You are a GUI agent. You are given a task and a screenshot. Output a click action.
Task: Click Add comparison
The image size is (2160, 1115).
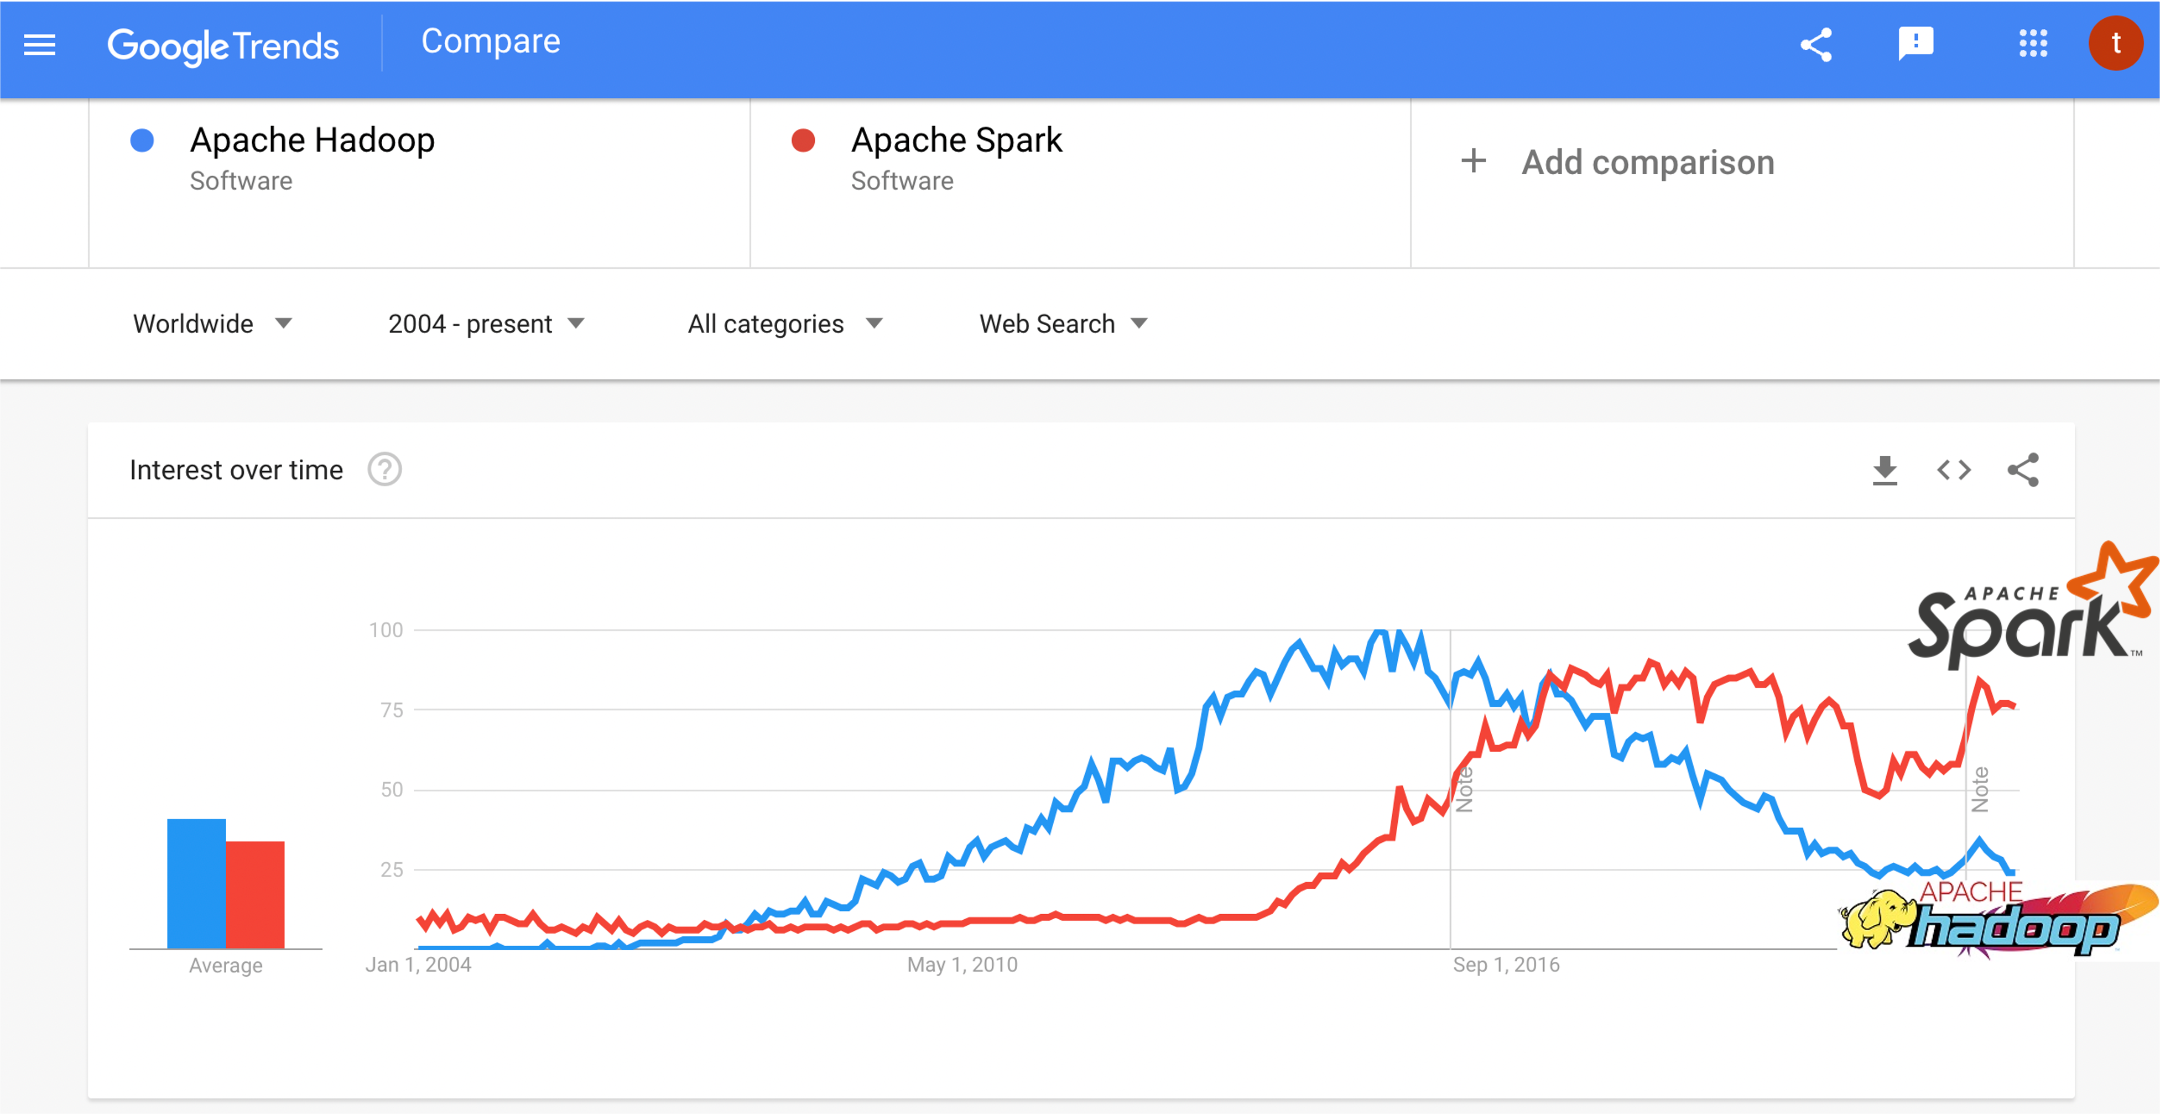point(1618,163)
